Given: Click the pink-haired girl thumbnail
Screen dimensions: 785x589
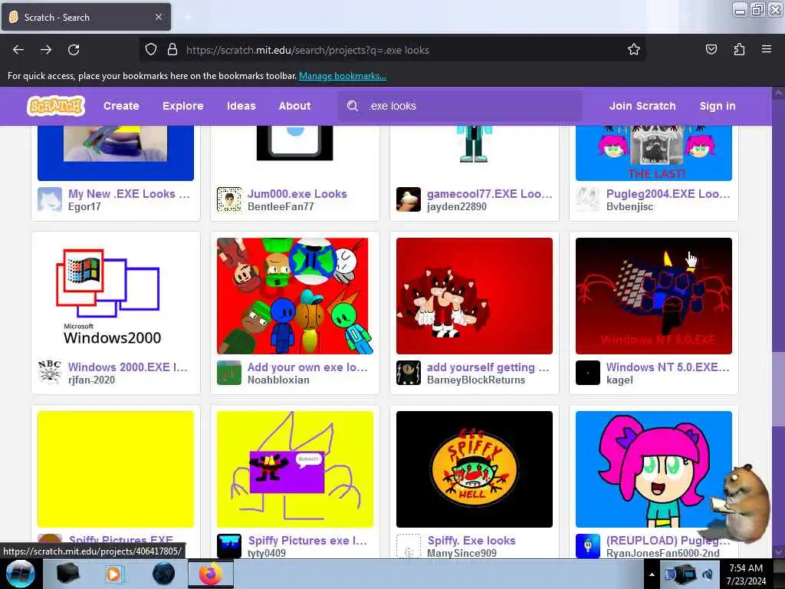Looking at the screenshot, I should click(x=654, y=469).
